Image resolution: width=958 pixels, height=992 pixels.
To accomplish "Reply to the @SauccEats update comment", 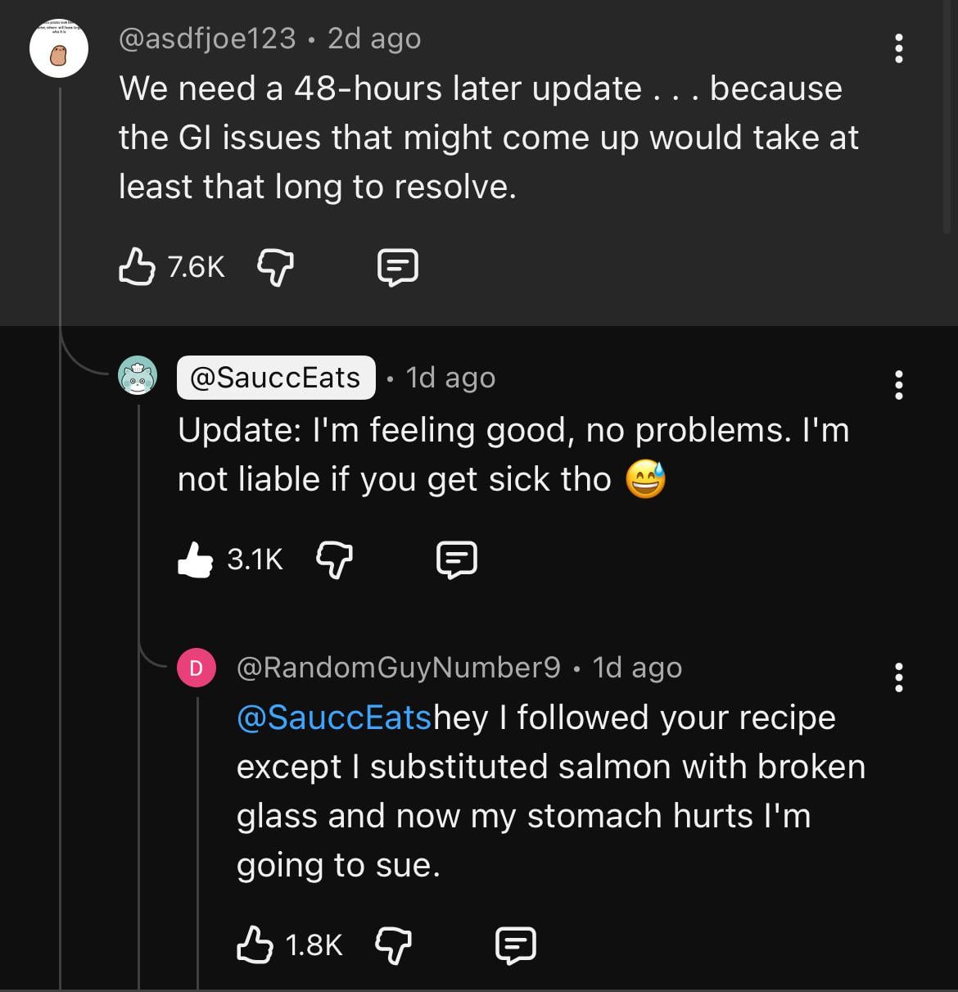I will 456,559.
